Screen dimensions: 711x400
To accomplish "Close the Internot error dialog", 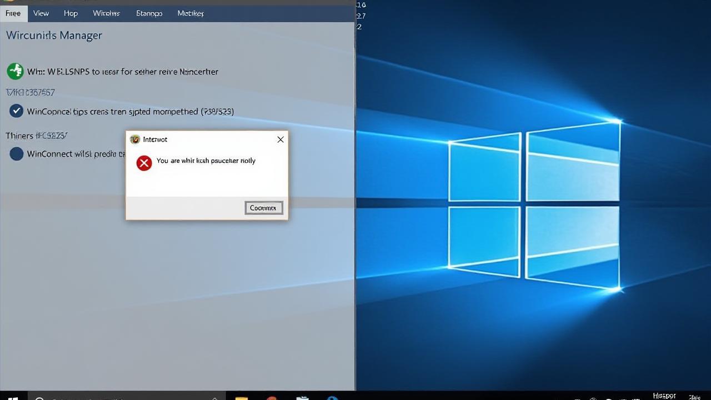I will [x=281, y=139].
